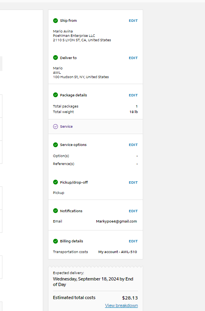This screenshot has height=311, width=205.
Task: Click the green checkmark beside Ship from
Action: click(x=56, y=21)
